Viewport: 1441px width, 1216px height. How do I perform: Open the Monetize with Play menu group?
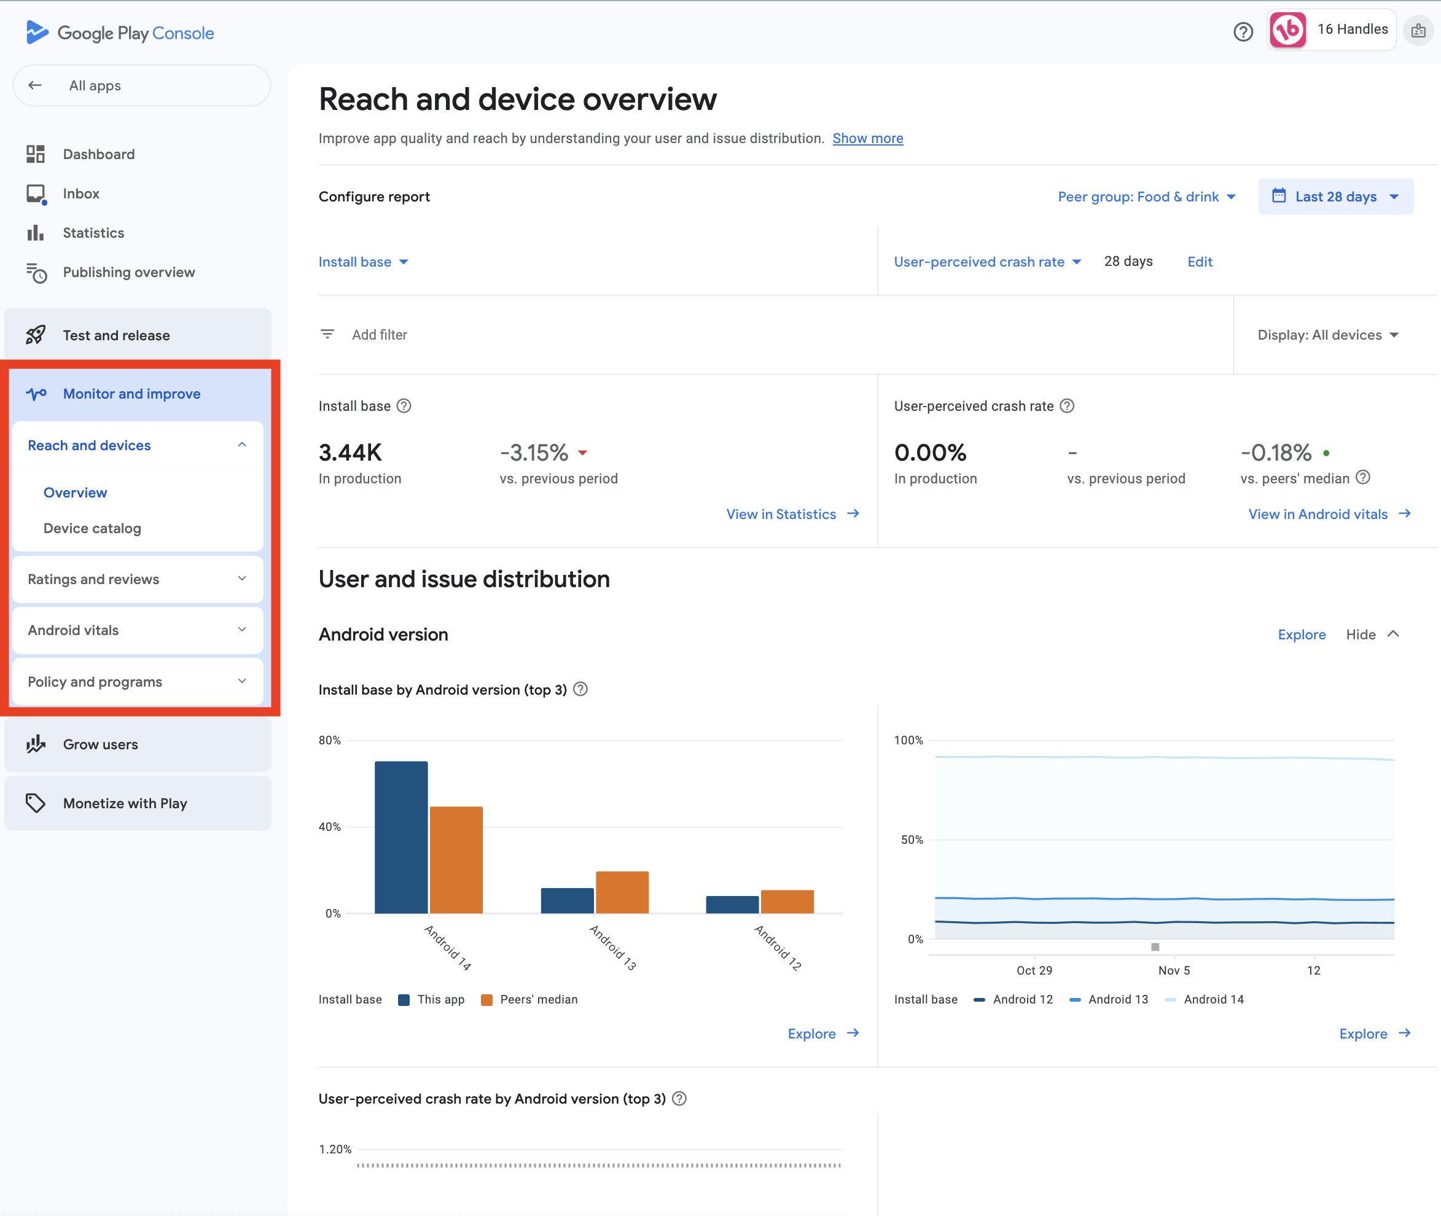pyautogui.click(x=138, y=803)
